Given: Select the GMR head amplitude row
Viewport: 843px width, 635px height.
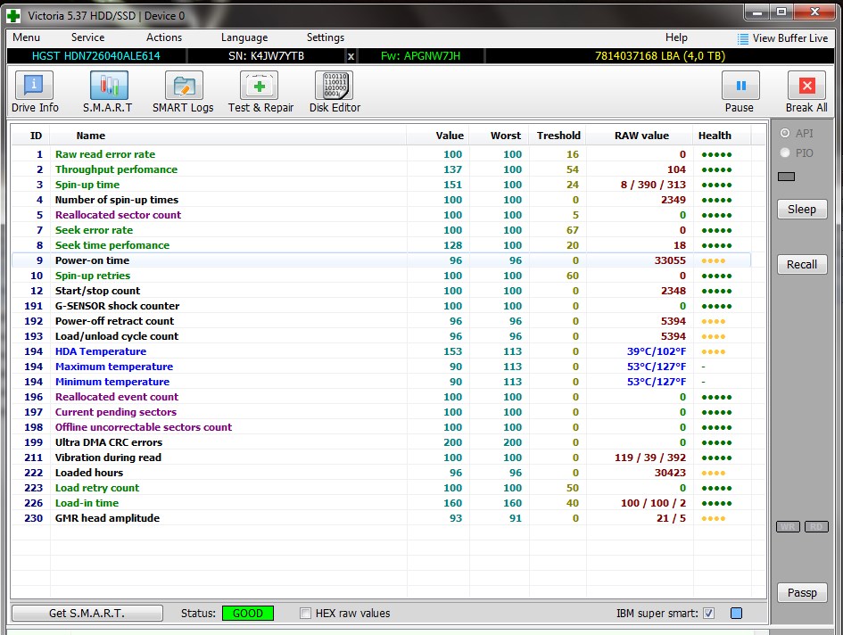Looking at the screenshot, I should pos(381,518).
